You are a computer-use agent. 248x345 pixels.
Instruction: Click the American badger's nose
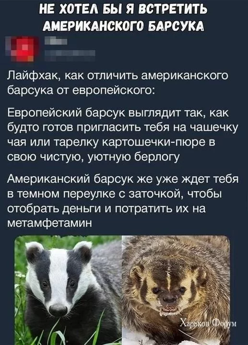coord(168,298)
